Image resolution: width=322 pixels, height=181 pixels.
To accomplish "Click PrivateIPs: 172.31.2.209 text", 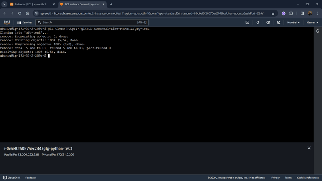I will (x=58, y=155).
